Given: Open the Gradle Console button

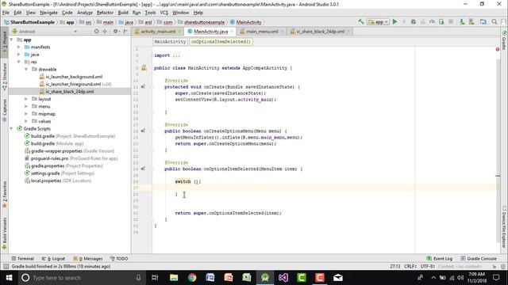Looking at the screenshot, I should coord(479,259).
